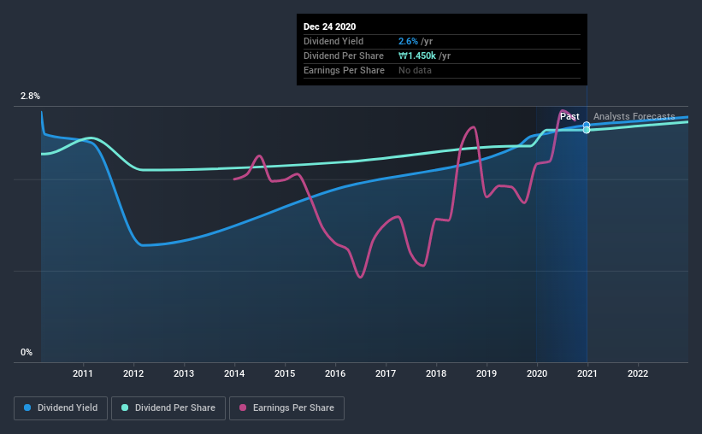This screenshot has height=434, width=702.
Task: Click the 2017 x-axis year label
Action: point(386,373)
